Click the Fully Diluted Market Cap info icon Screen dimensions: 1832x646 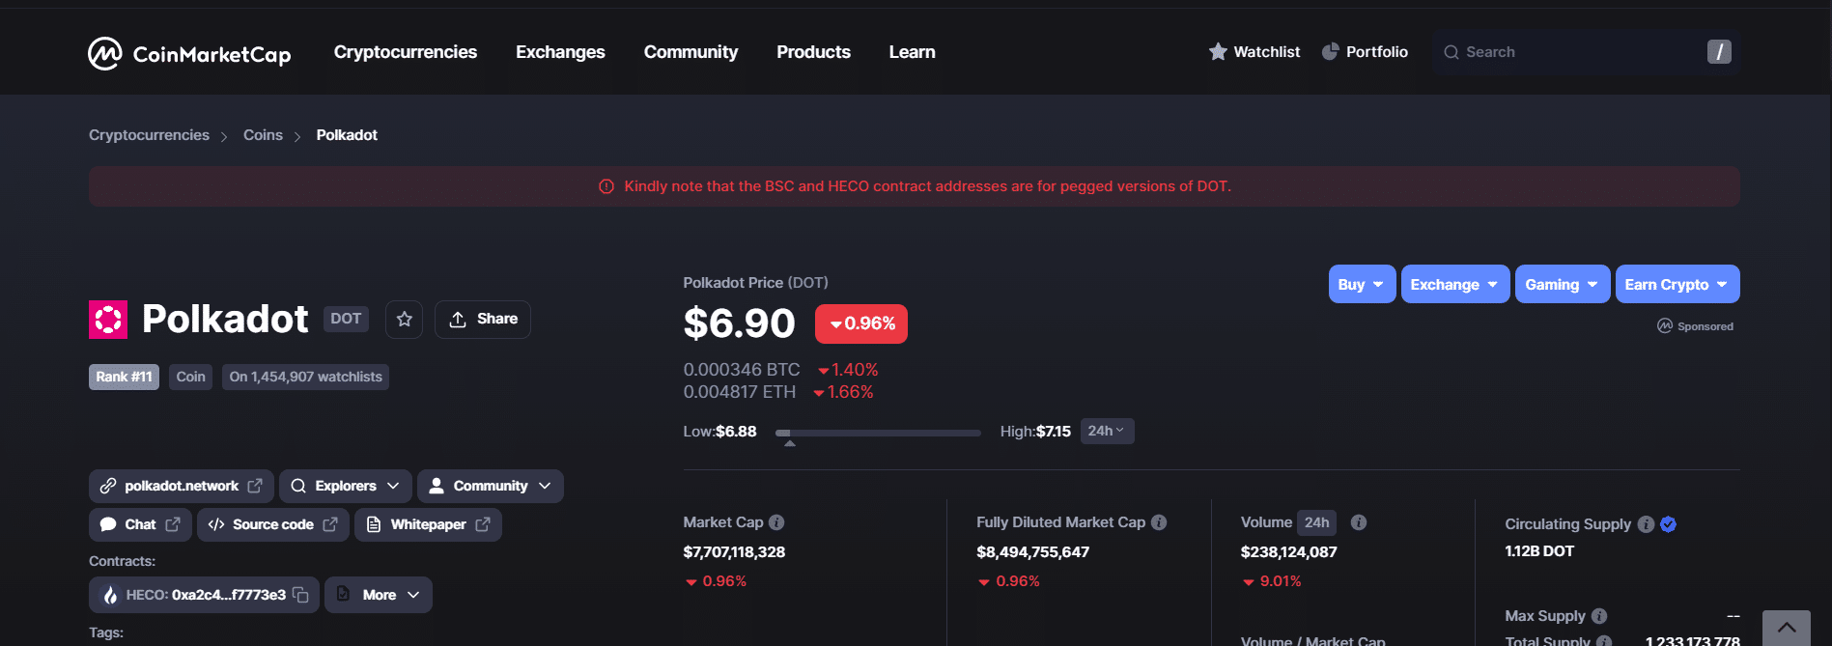tap(1159, 522)
